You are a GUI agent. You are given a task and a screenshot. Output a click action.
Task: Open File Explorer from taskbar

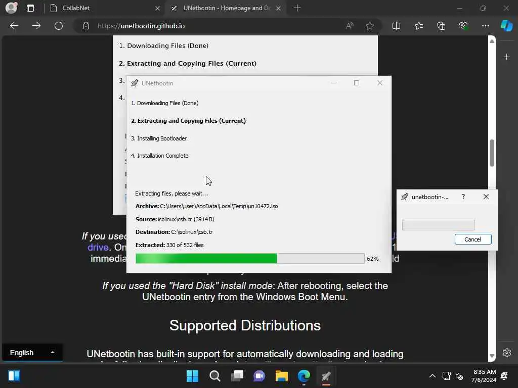pyautogui.click(x=281, y=376)
